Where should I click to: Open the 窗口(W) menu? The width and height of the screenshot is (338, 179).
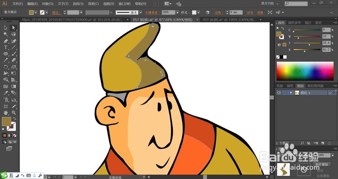[125, 4]
